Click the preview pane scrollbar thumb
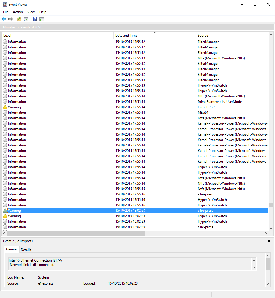The image size is (275, 298). [268, 264]
